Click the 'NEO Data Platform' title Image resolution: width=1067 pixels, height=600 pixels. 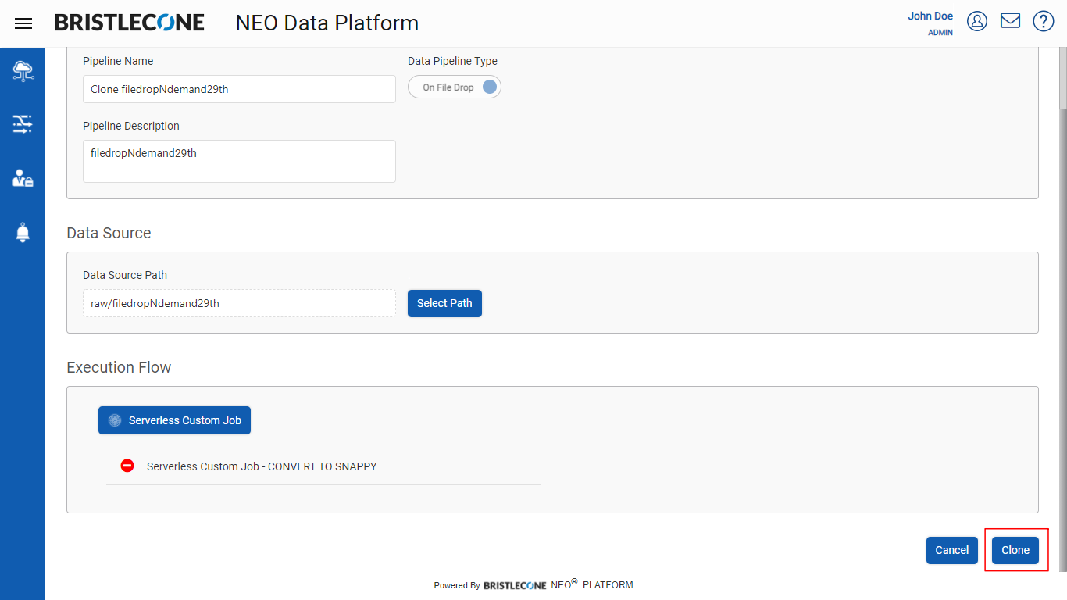click(x=327, y=23)
